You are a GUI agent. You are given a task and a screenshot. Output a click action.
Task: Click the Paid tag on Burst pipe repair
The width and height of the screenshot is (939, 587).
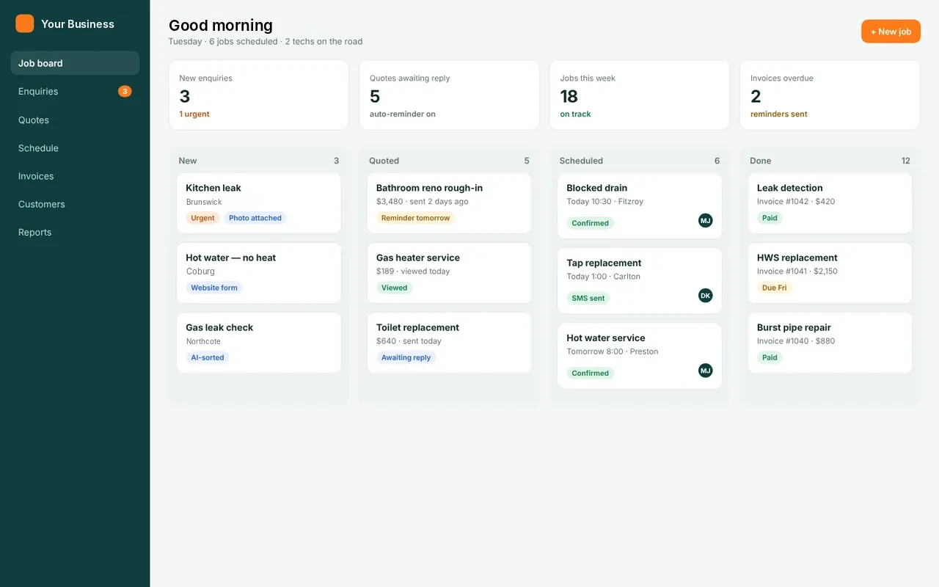coord(770,357)
